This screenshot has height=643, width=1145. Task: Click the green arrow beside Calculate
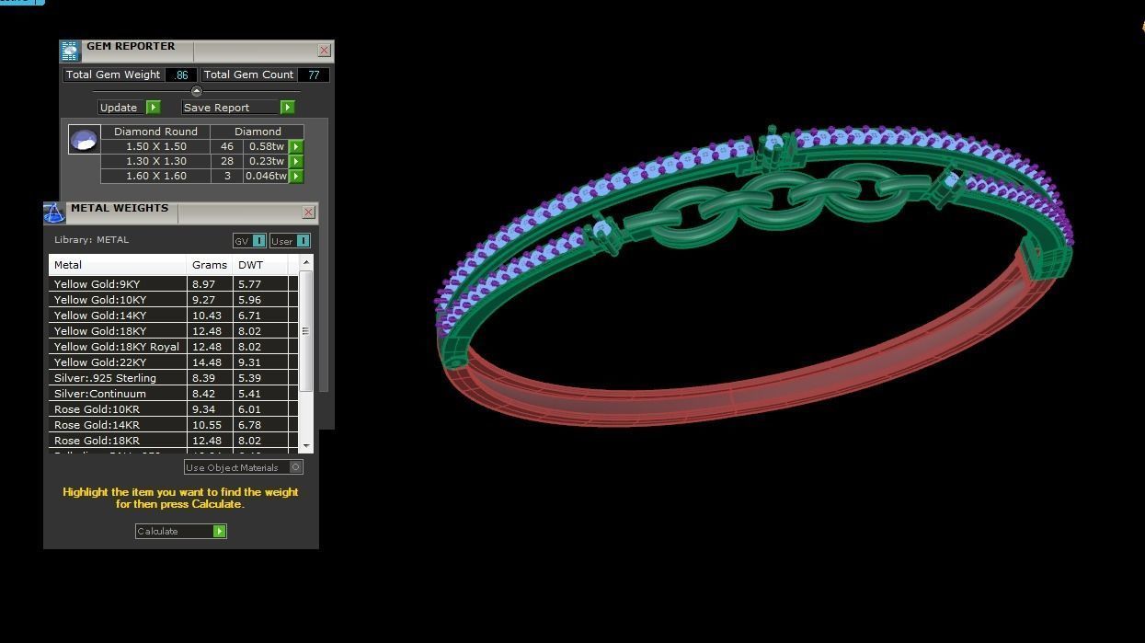click(x=219, y=531)
